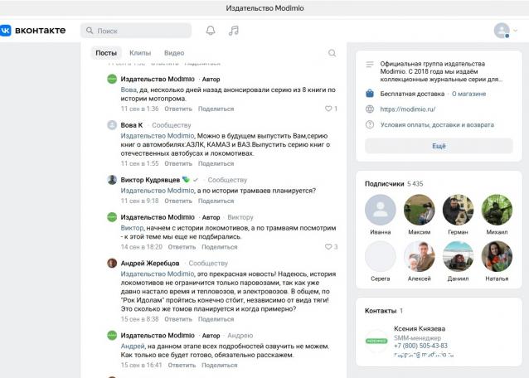Click Ответить under Вова К comment
Viewport: 529px width, 378px height.
178,163
